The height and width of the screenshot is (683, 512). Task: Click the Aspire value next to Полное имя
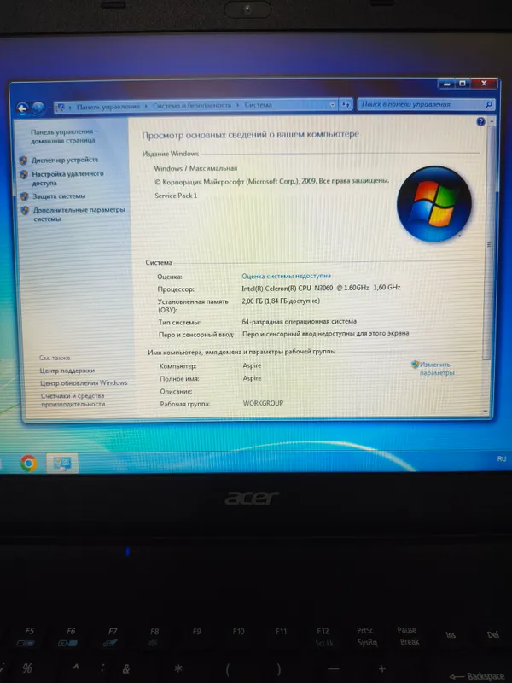tap(252, 378)
